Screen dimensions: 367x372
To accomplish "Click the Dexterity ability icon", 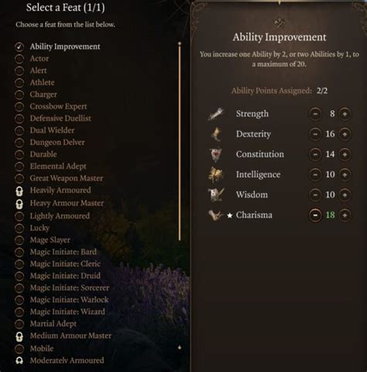I will (x=216, y=134).
